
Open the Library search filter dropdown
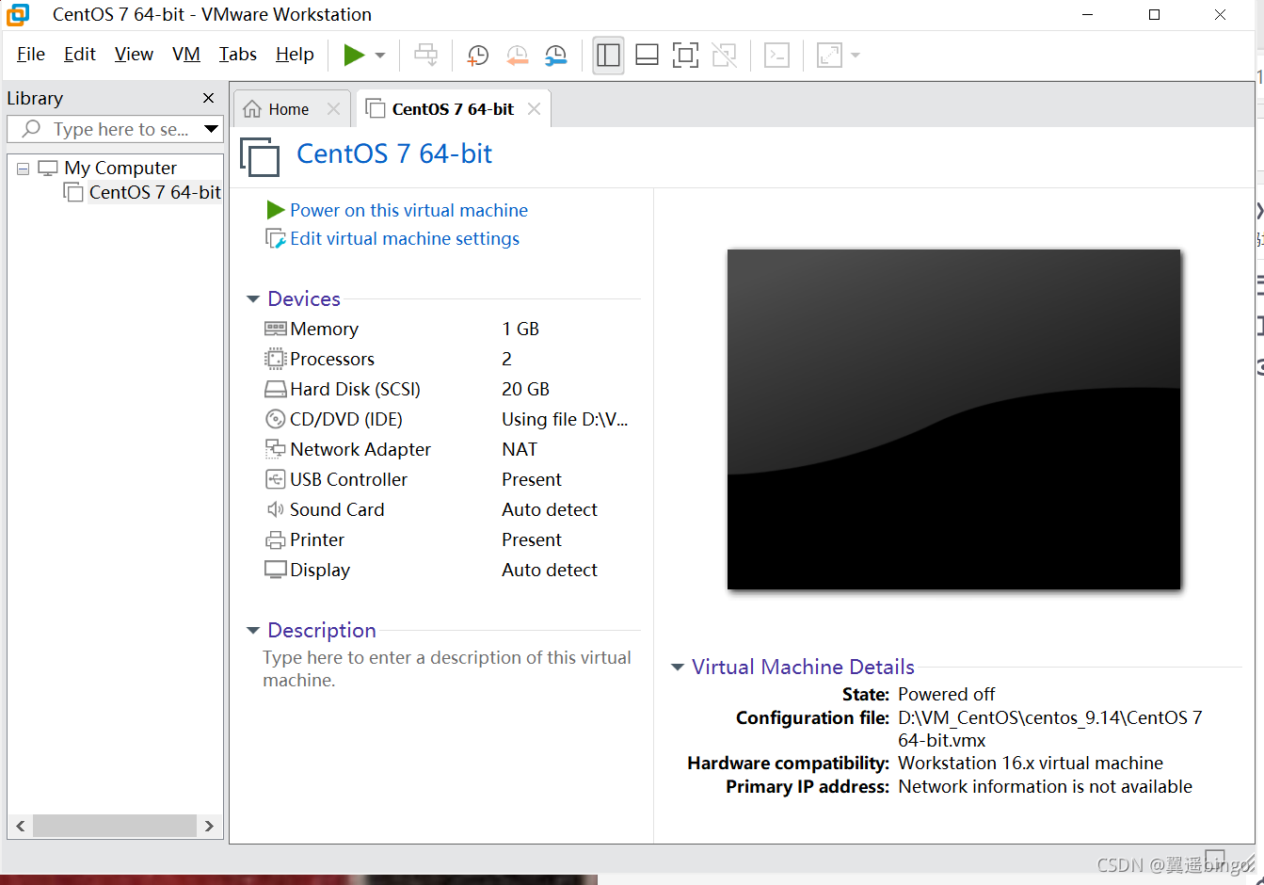212,129
